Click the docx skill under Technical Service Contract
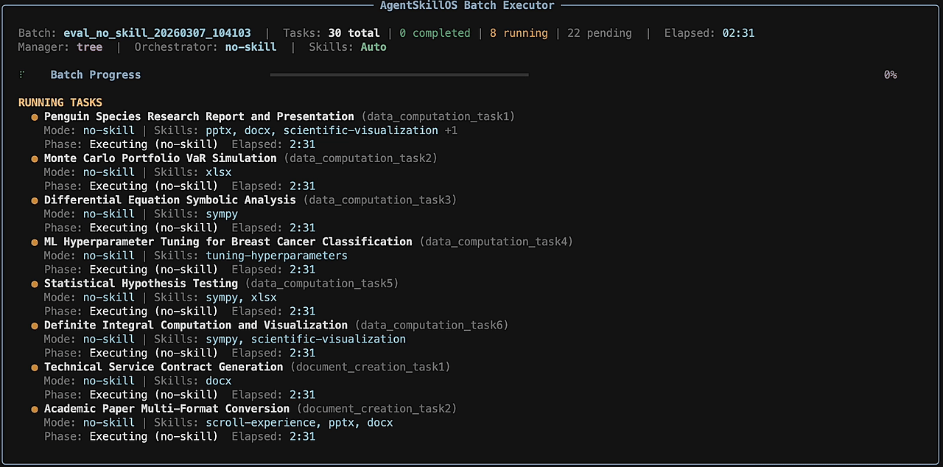Viewport: 943px width, 467px height. pyautogui.click(x=218, y=381)
